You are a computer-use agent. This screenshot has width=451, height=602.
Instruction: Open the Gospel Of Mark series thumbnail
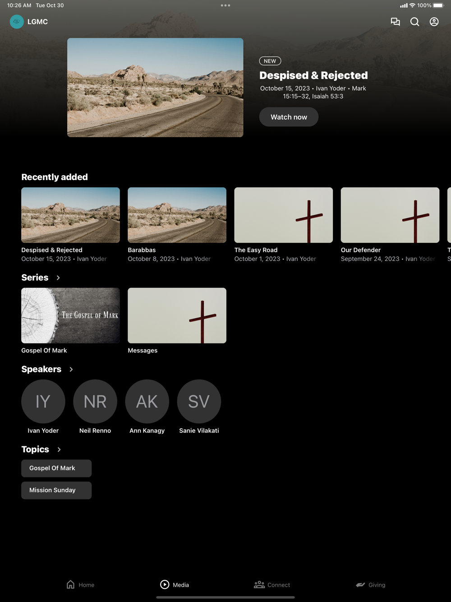[70, 315]
